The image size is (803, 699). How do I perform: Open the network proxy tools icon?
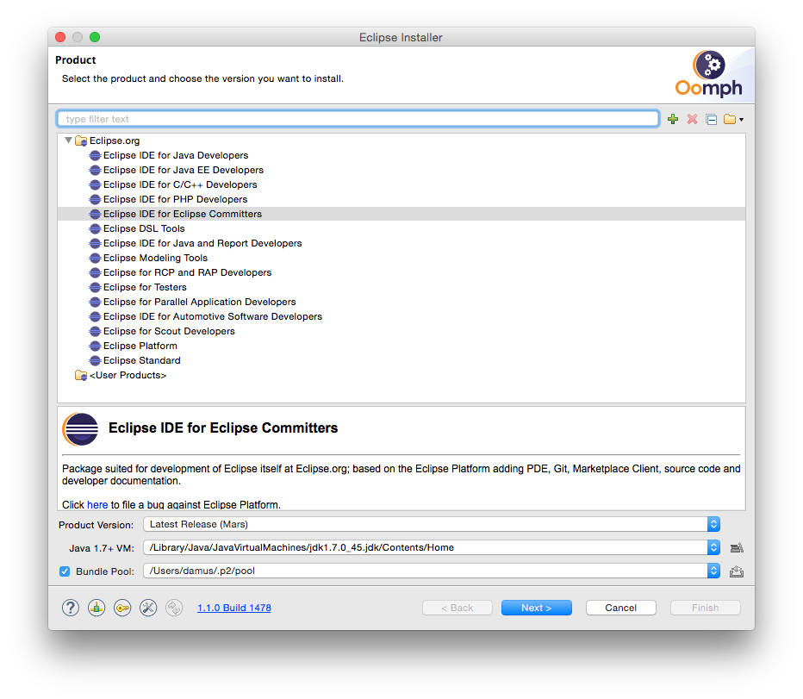tap(148, 608)
